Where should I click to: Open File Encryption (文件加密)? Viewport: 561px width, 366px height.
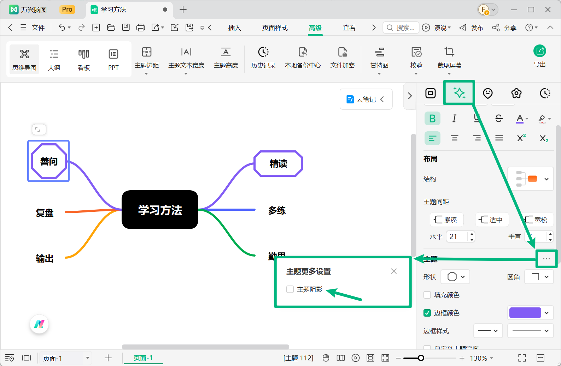(343, 58)
